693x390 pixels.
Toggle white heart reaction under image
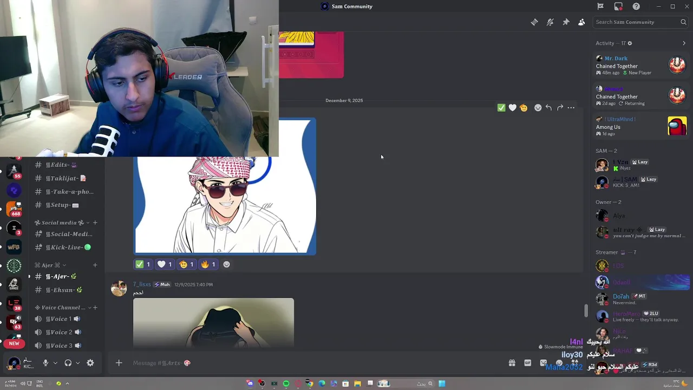tap(165, 264)
